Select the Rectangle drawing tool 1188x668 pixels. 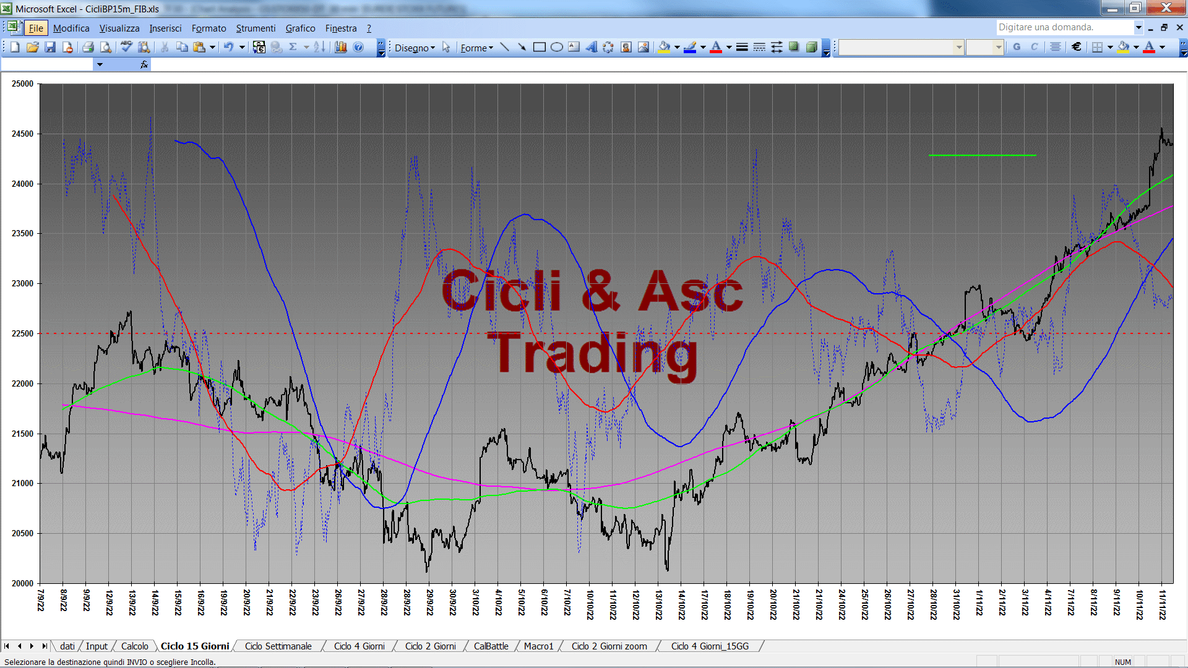539,47
